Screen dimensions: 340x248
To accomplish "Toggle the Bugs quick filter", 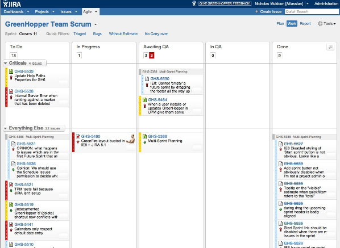I will (97, 33).
